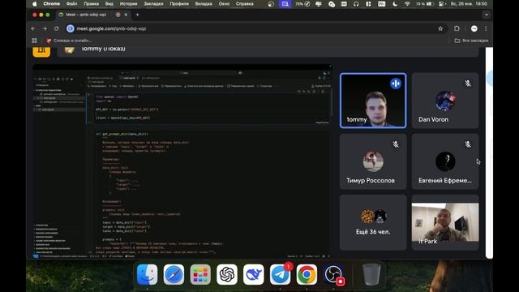Open a new Chrome tab
The height and width of the screenshot is (292, 519).
[137, 15]
